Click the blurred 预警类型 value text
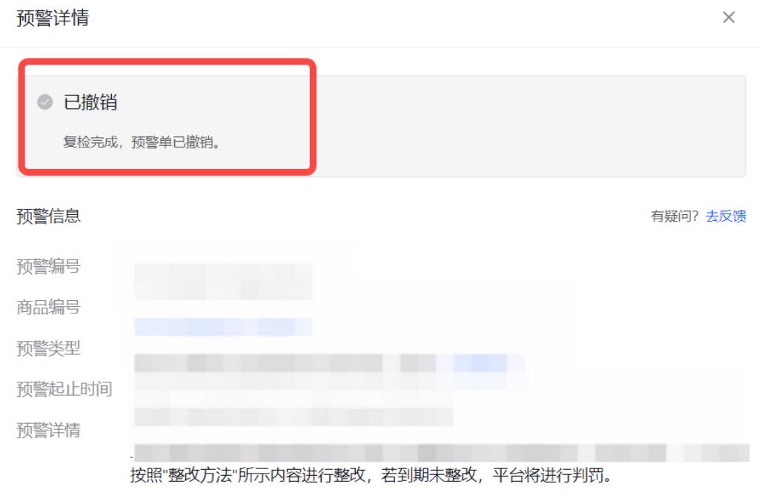Viewport: 759px width, 498px height. (x=285, y=363)
